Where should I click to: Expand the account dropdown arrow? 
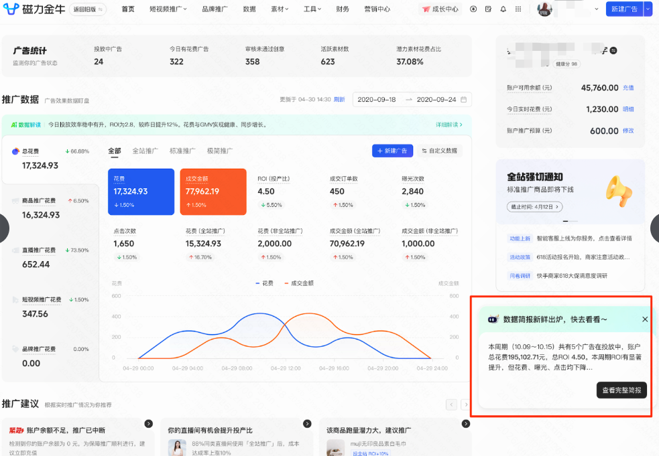pyautogui.click(x=597, y=9)
